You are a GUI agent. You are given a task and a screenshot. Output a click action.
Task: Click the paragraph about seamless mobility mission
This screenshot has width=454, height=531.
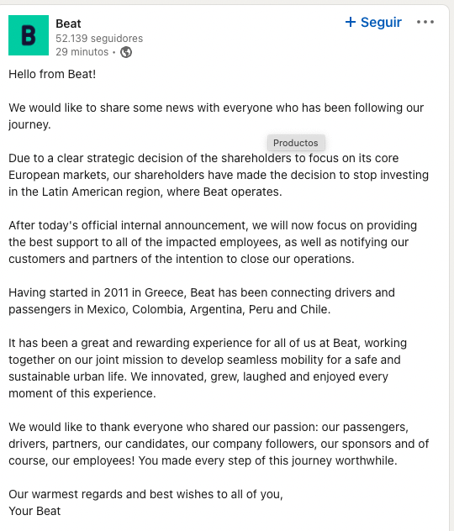208,368
